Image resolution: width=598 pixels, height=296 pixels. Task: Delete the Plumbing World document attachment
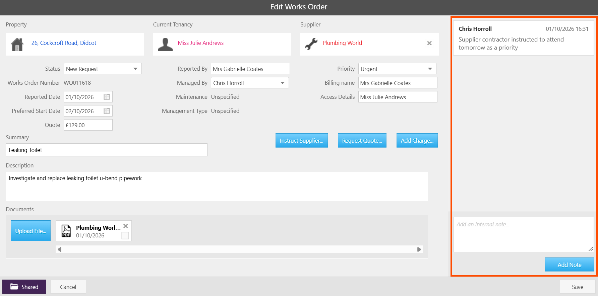[x=126, y=226]
